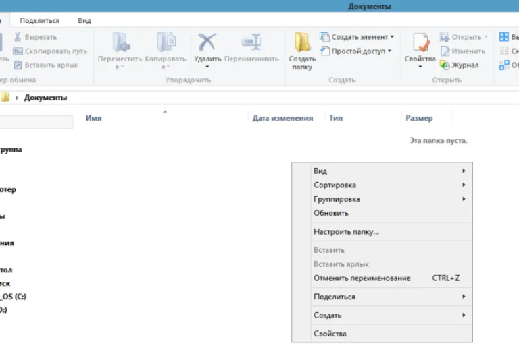Viewport: 519px width, 358px height.
Task: Click the red X Удалить icon
Action: (x=207, y=42)
